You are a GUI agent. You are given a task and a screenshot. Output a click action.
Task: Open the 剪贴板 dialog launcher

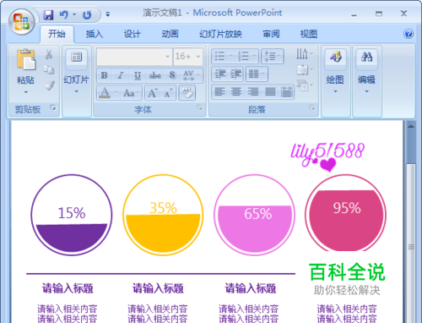tap(53, 107)
